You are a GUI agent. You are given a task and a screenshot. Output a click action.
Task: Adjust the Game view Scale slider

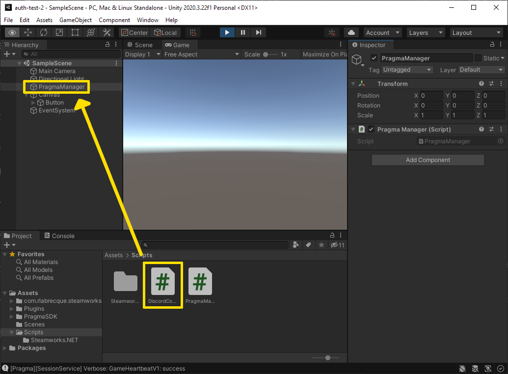point(270,54)
